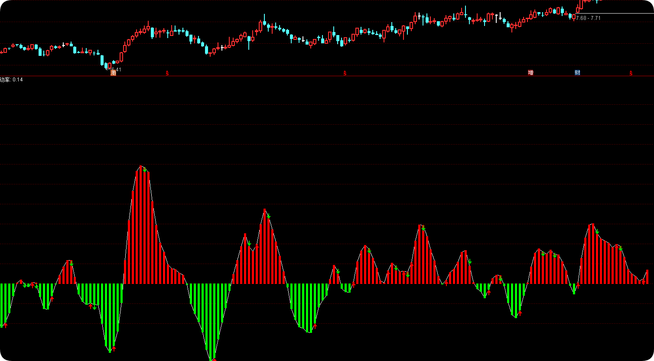Viewport: 654px width, 361px height.
Task: Click the 7.68 - 7.71 price label
Action: click(x=589, y=18)
